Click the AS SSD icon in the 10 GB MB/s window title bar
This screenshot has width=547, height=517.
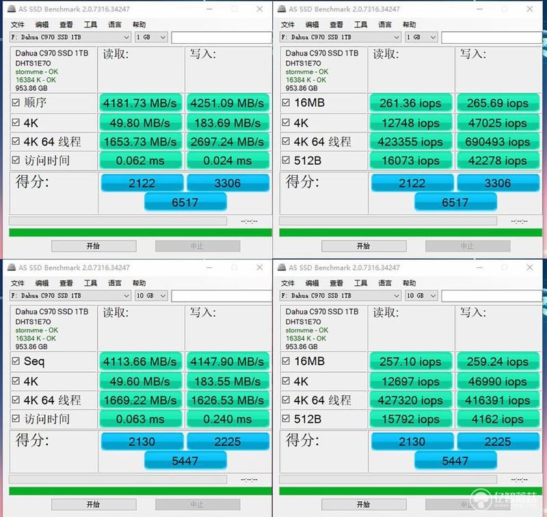pyautogui.click(x=12, y=267)
